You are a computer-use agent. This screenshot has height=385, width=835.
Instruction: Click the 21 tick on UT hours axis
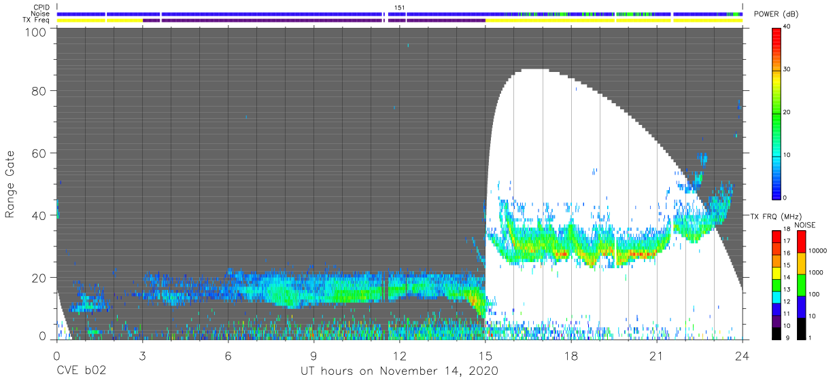[657, 355]
